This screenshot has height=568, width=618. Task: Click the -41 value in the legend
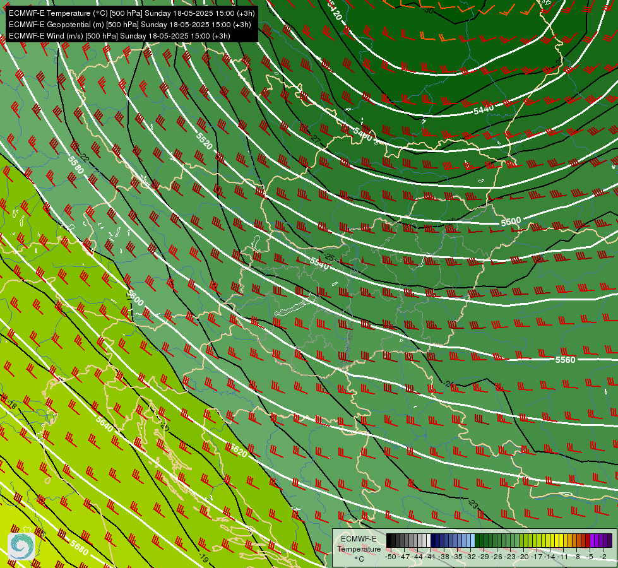click(430, 557)
